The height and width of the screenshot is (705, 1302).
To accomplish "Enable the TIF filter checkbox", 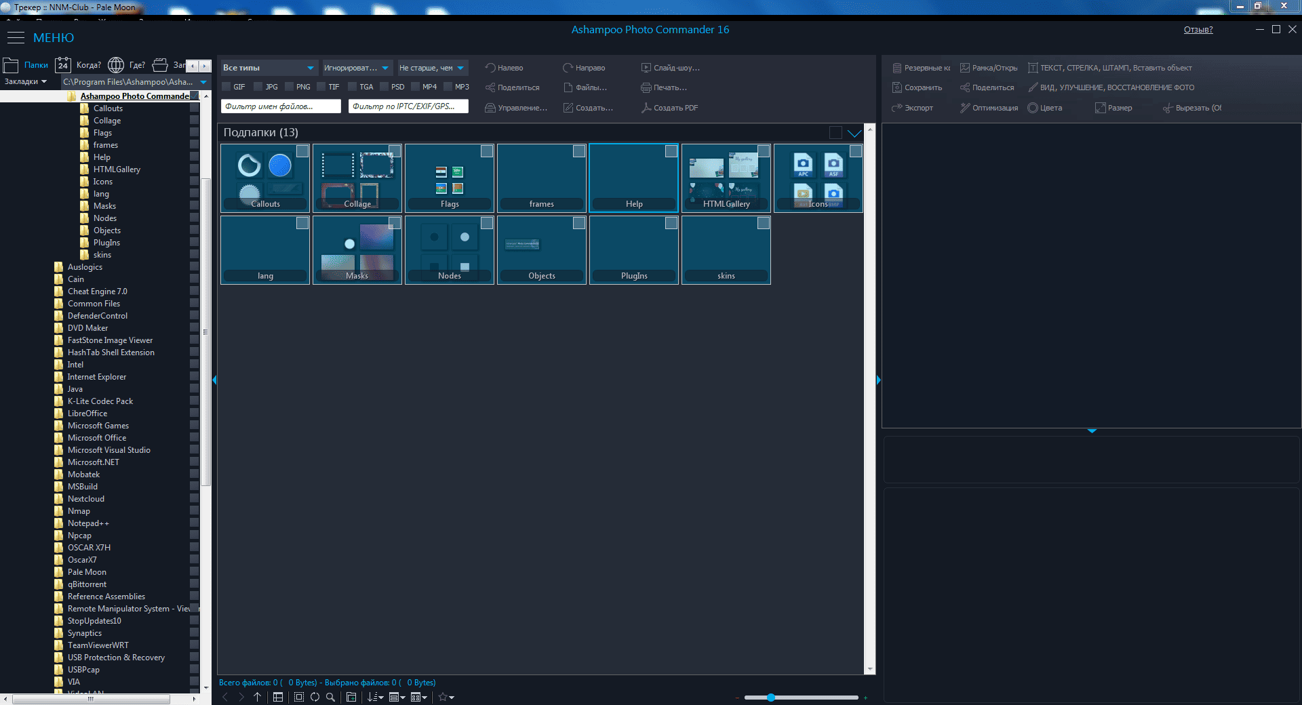I will point(321,87).
